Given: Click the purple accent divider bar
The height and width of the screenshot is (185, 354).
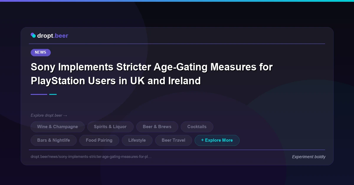Looking at the screenshot, I should [39, 94].
